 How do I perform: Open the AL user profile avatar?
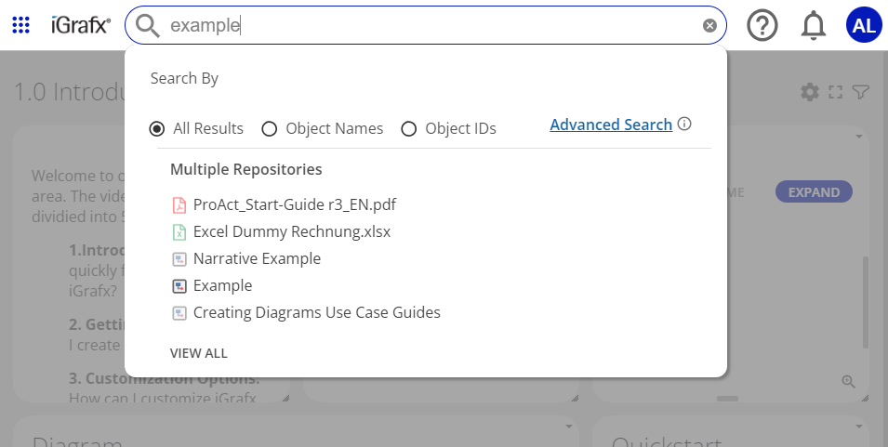tap(863, 26)
